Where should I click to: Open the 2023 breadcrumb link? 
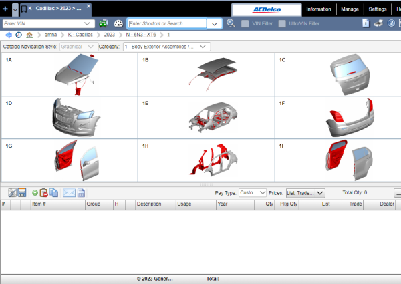coord(109,35)
